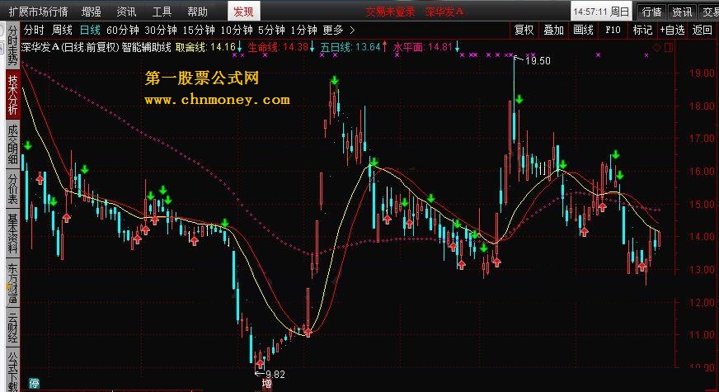Click the 资讯 button beside 行情

pos(682,12)
